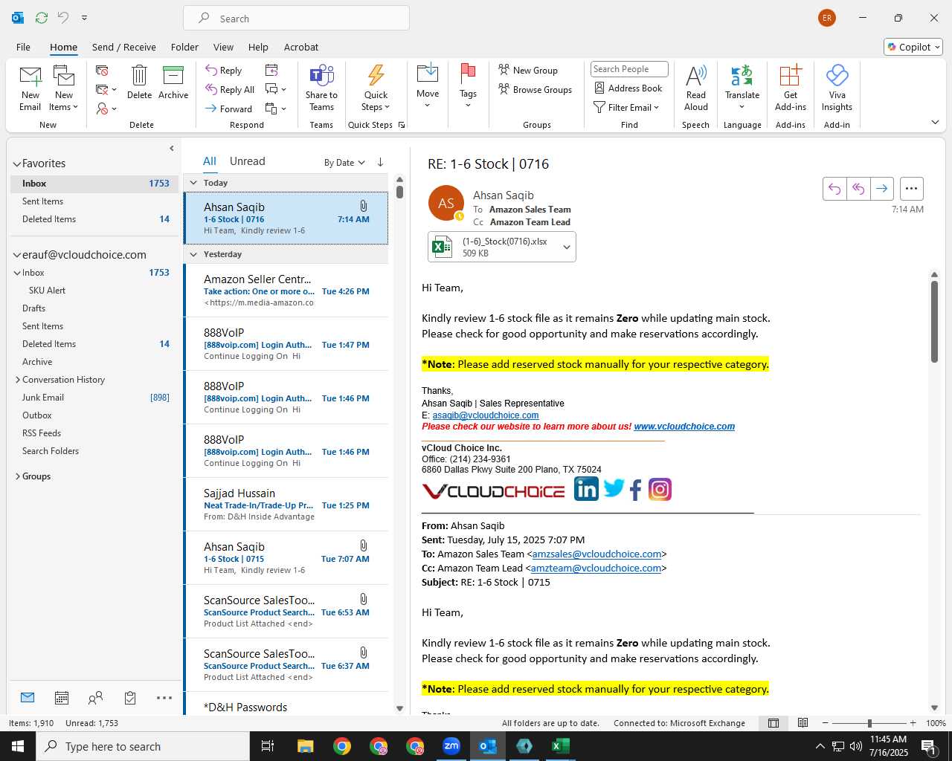Open Viva Insights add-in

click(837, 88)
